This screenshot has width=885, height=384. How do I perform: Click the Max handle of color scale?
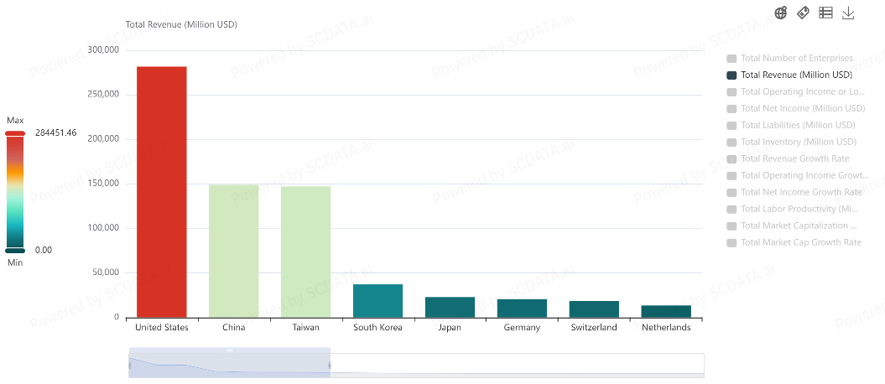[x=15, y=133]
